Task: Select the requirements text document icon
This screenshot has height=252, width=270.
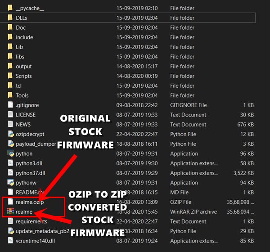Action: coord(10,221)
